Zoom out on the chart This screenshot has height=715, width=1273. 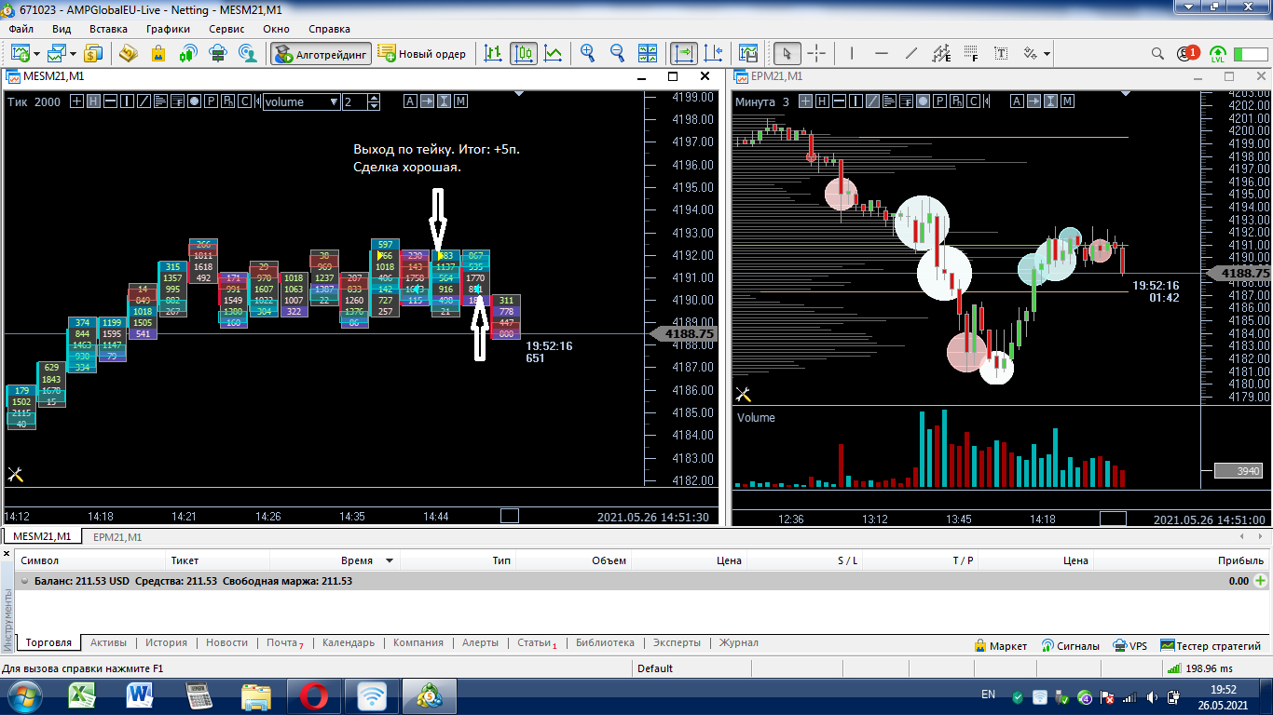pos(618,53)
